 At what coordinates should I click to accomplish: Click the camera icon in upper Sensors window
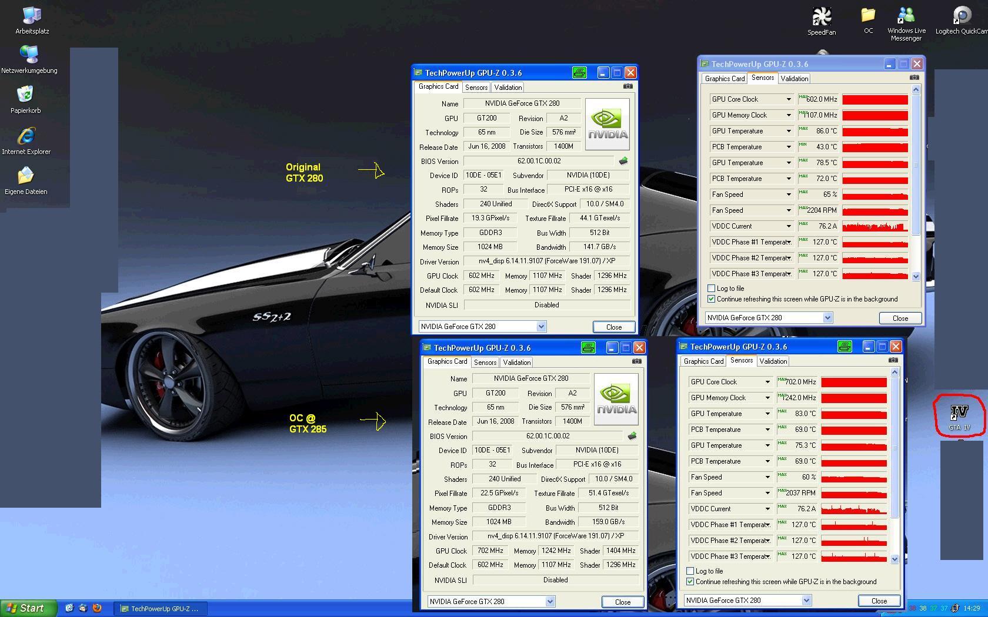click(x=914, y=78)
